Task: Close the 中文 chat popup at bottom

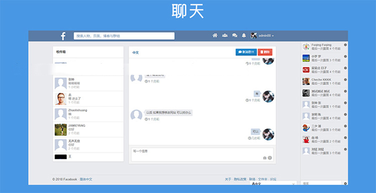Action: tap(294, 183)
